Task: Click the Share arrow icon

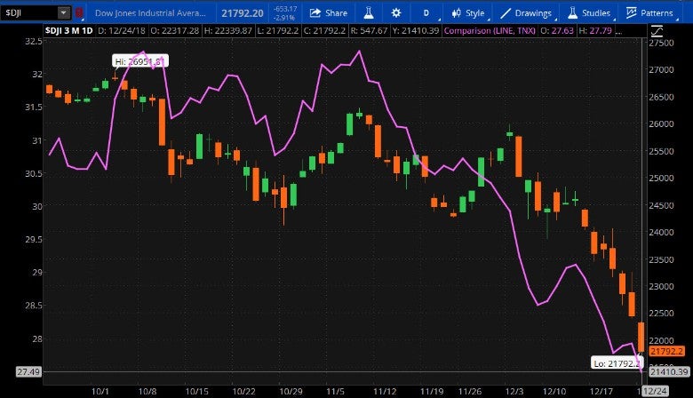Action: coord(315,13)
